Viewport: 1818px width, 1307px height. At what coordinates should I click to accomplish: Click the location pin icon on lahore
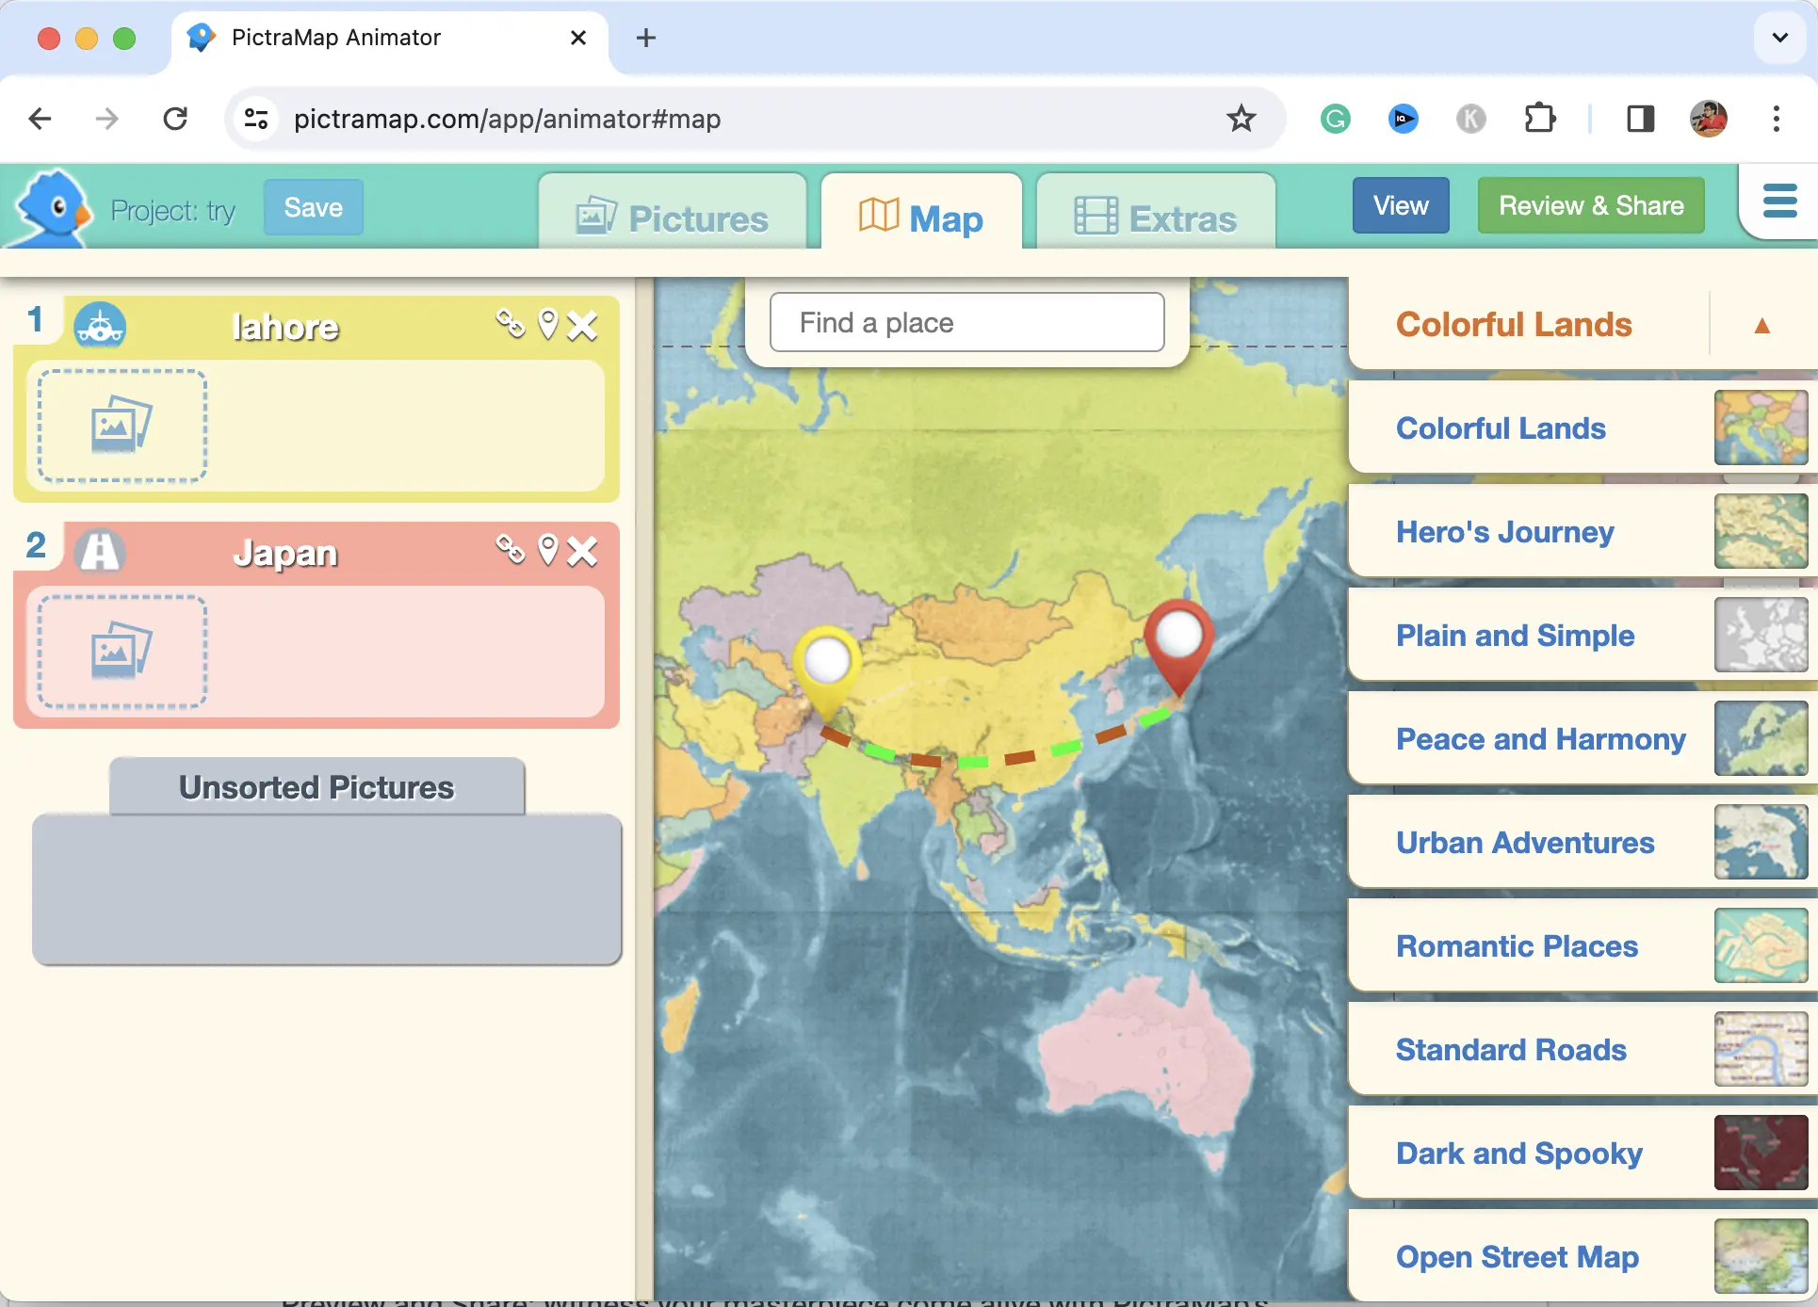[548, 325]
